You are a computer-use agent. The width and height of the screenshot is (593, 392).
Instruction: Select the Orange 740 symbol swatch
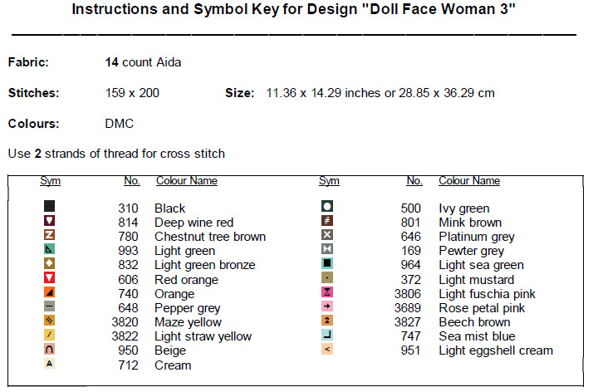[x=50, y=292]
